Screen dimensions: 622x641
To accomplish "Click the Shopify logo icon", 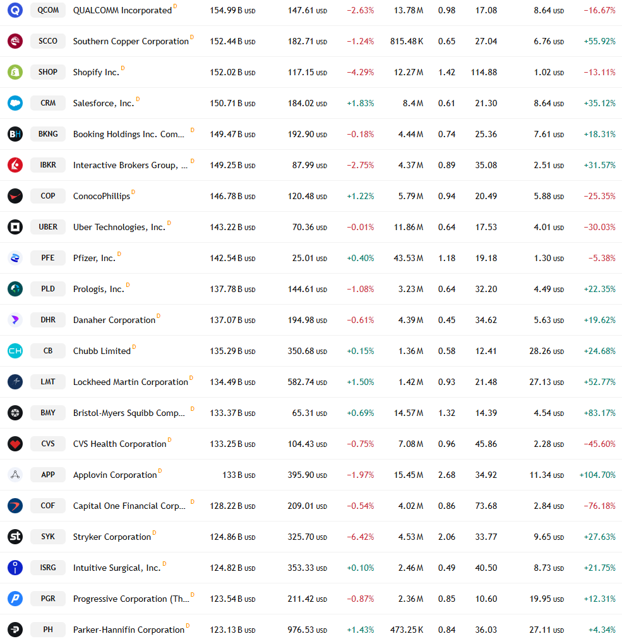I will click(x=15, y=72).
